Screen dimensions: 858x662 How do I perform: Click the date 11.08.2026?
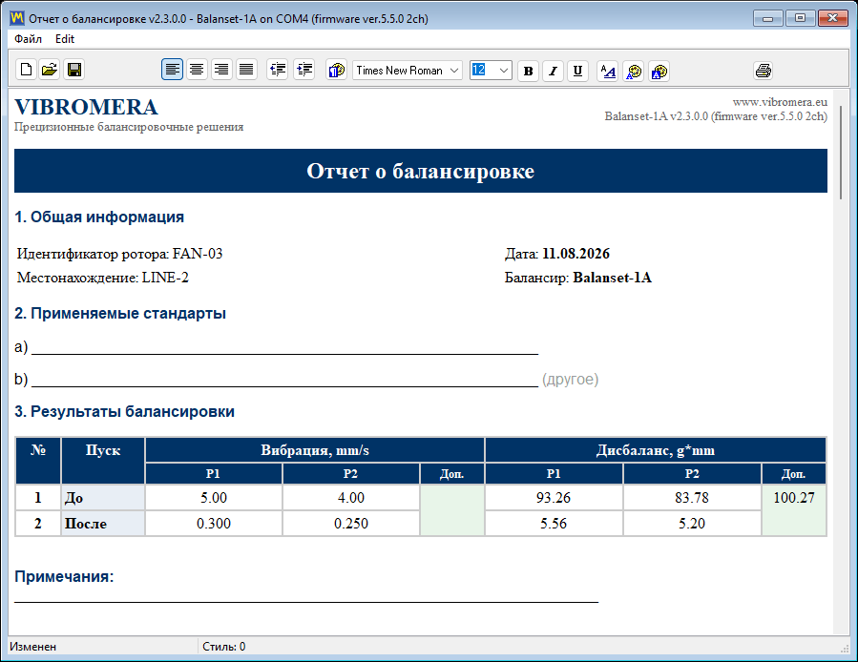[x=575, y=254]
